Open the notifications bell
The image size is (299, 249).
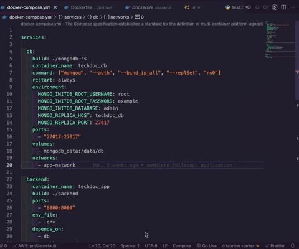click(293, 246)
